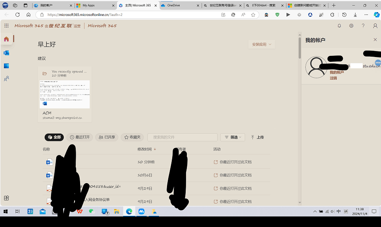Open Windows Start menu
Screen dimensions: 381x227
point(5,211)
